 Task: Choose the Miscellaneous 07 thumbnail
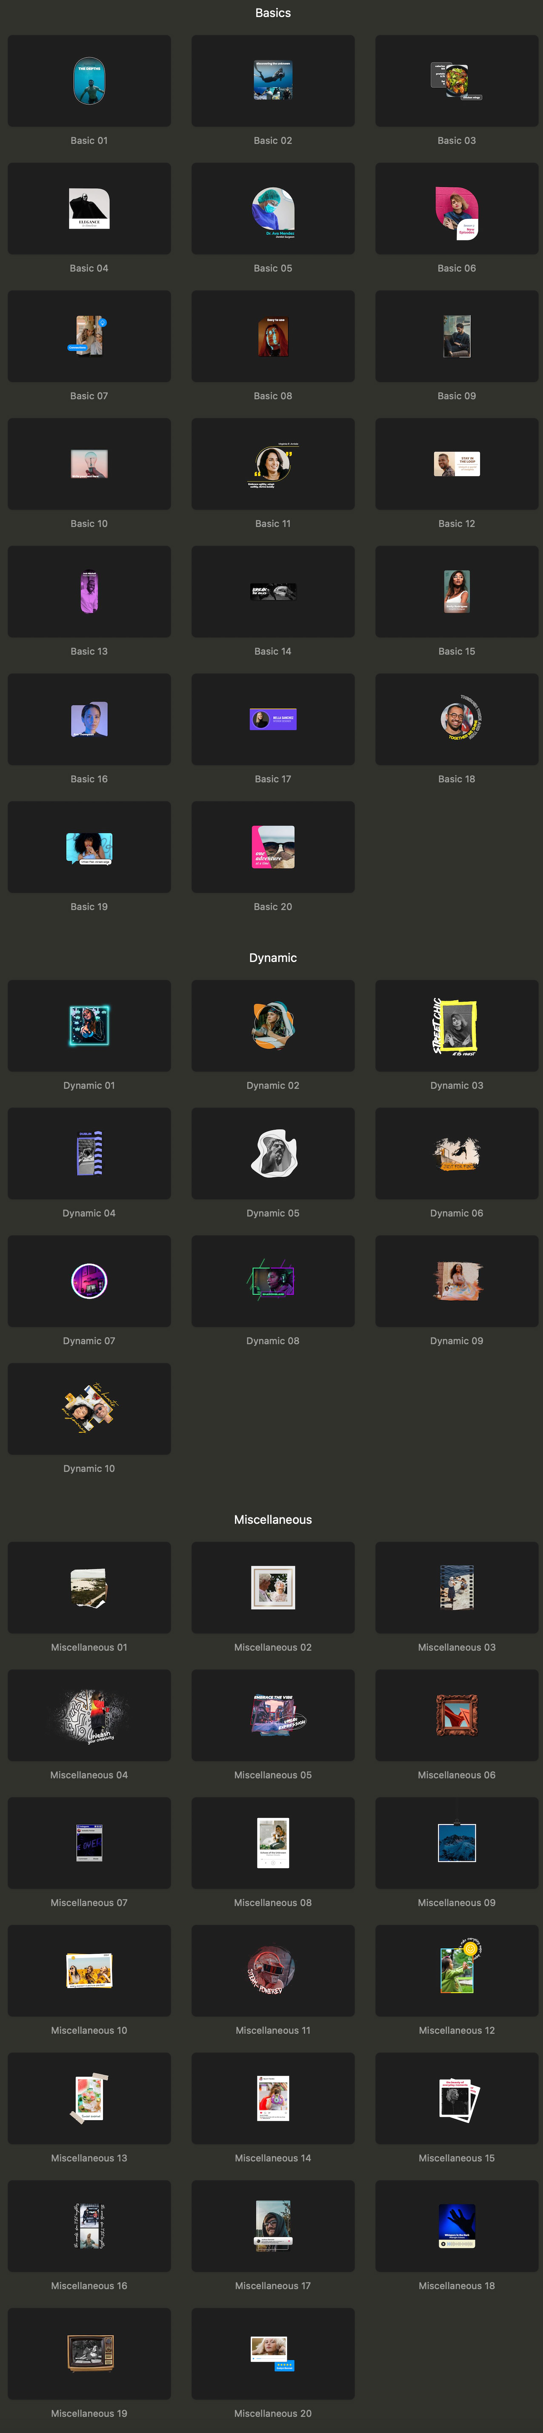coord(89,1843)
